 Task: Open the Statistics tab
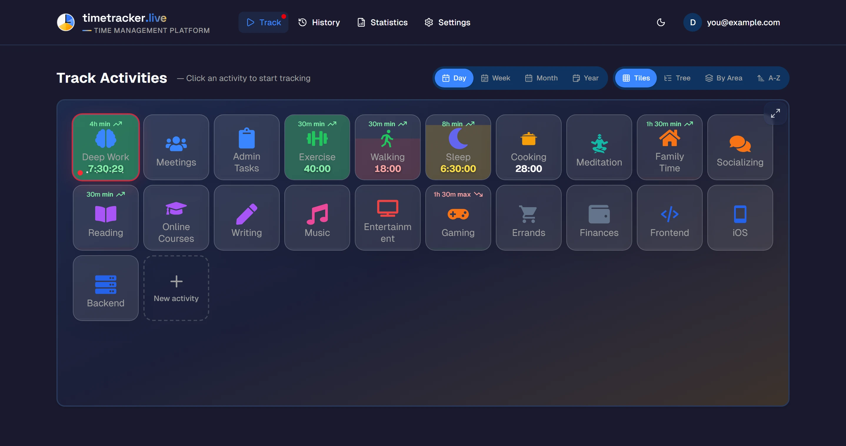point(382,22)
